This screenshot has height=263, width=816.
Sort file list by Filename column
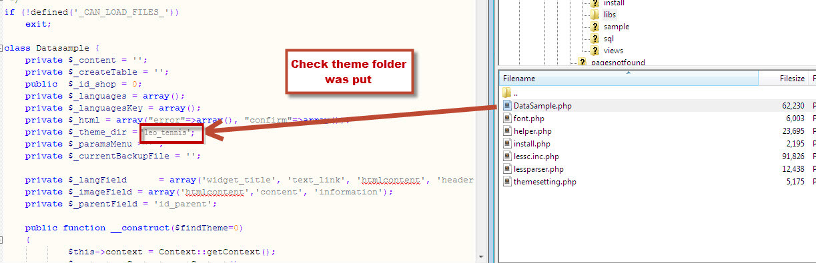point(629,78)
